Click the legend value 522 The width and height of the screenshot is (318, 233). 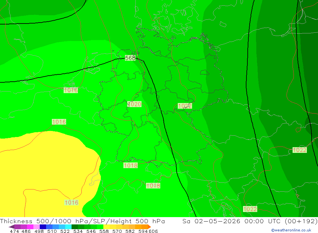[x=65, y=231]
